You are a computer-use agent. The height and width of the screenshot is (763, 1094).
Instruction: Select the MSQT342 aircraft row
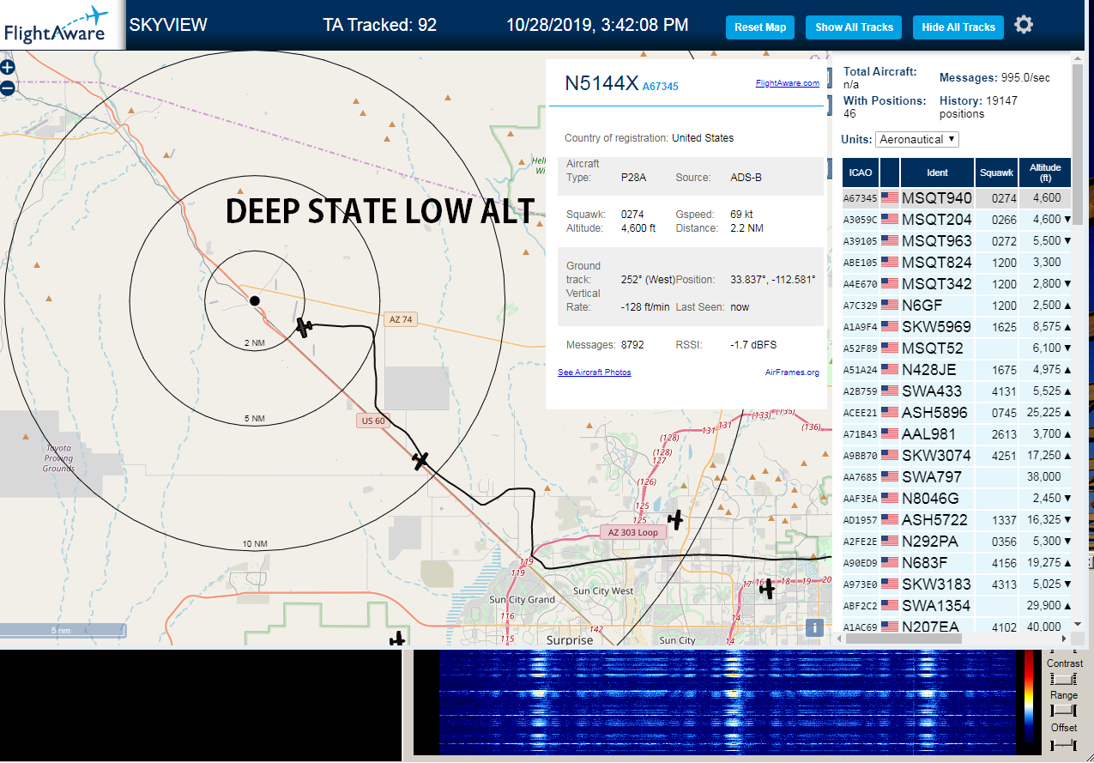click(x=957, y=284)
